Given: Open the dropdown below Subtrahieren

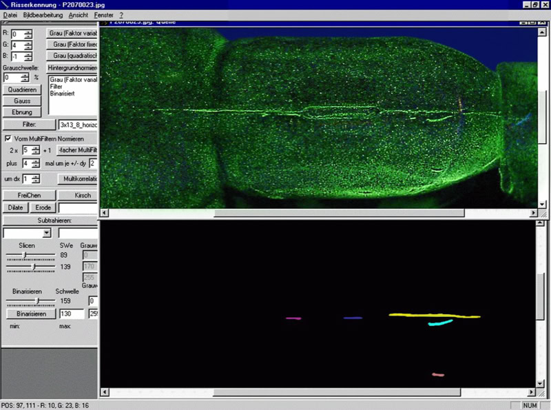Looking at the screenshot, I should point(46,234).
